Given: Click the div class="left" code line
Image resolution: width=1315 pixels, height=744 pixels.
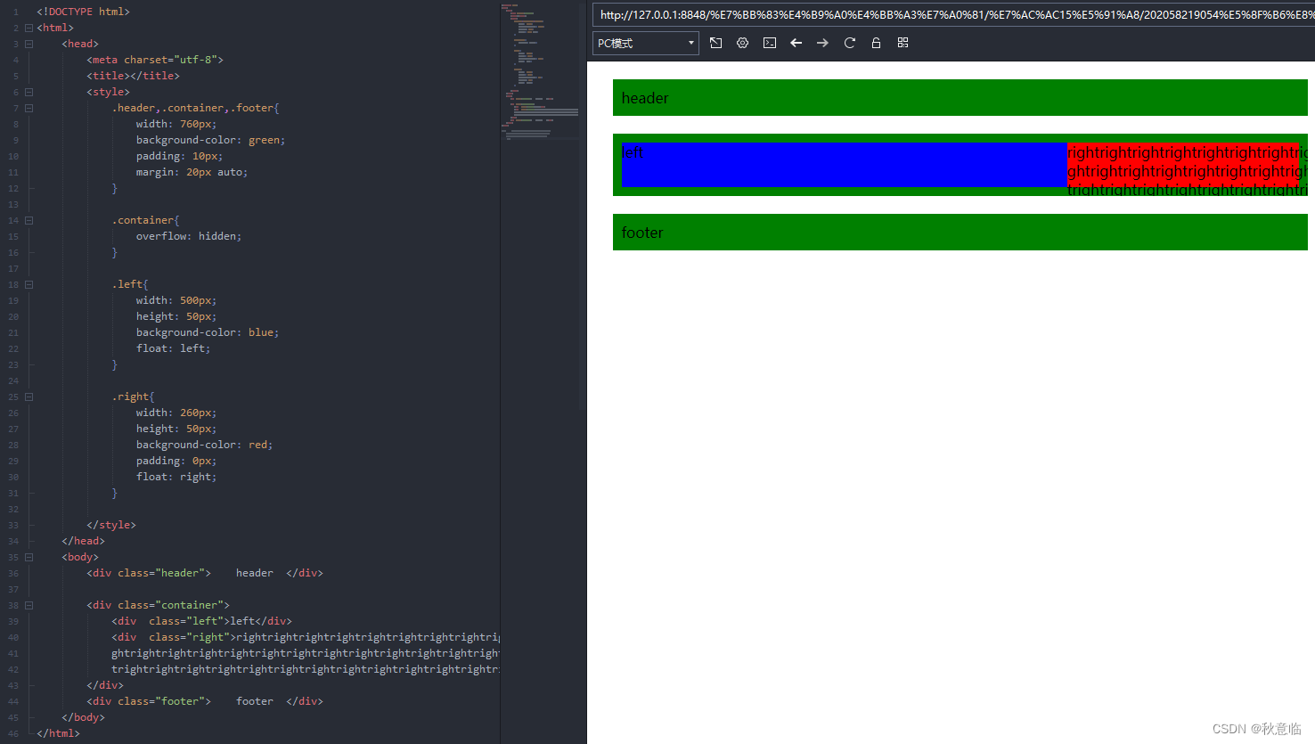Looking at the screenshot, I should coord(201,621).
